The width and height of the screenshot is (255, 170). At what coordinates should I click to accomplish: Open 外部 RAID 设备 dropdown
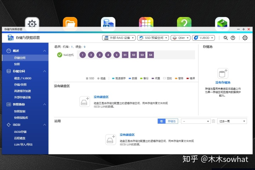(x=119, y=38)
